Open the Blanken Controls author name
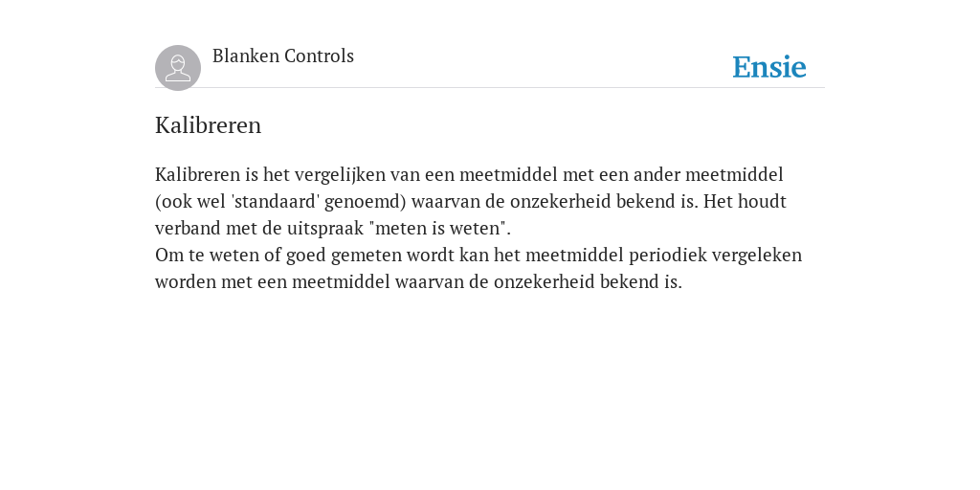 (283, 56)
